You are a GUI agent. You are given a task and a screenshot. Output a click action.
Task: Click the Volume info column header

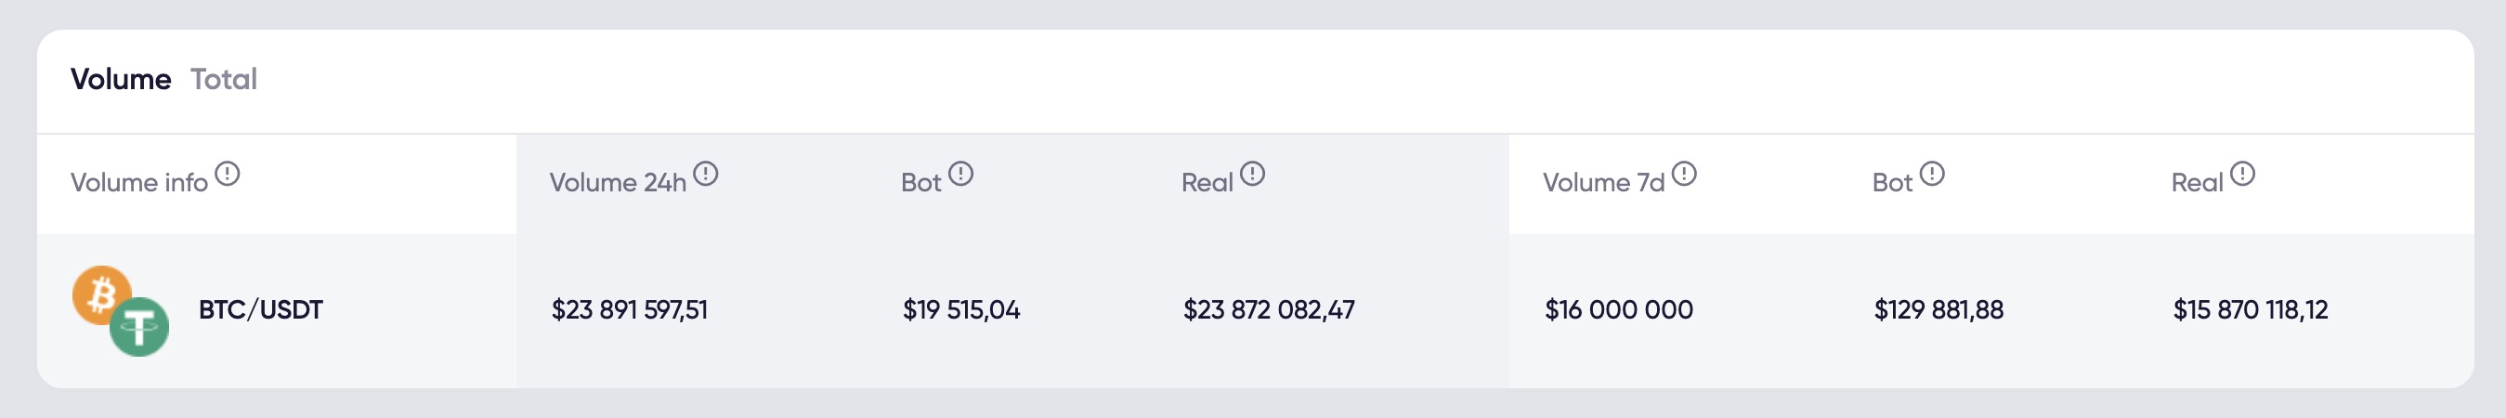(x=139, y=183)
